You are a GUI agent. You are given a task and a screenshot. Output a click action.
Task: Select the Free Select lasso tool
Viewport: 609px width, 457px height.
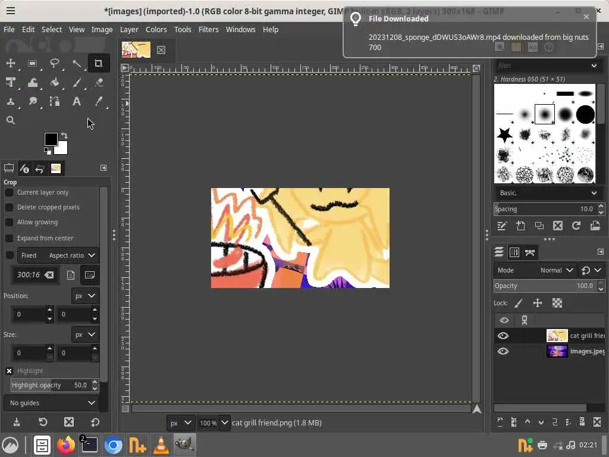point(54,63)
